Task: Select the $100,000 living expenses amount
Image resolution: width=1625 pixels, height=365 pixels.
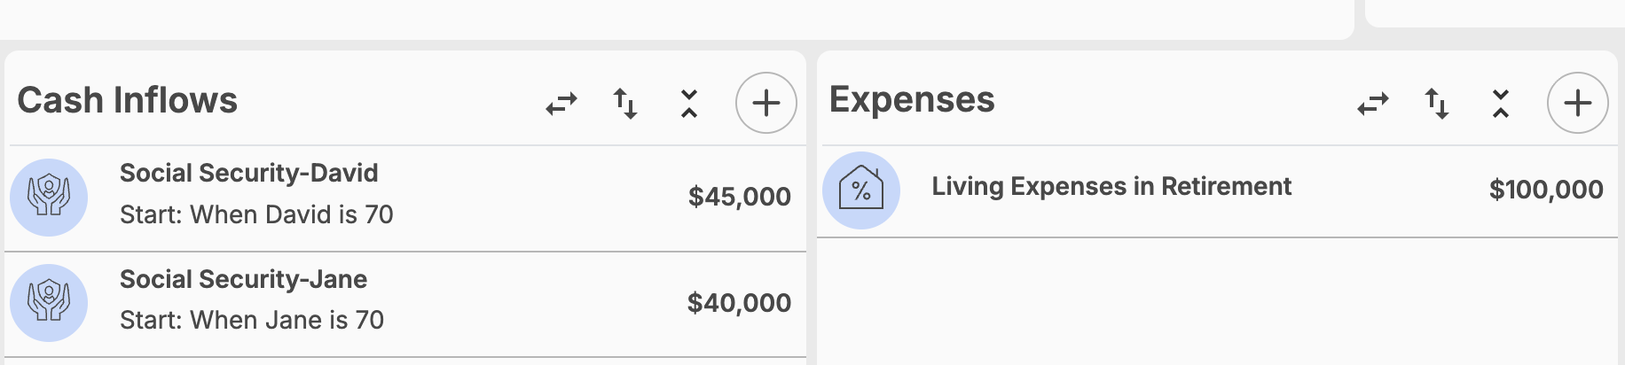Action: pyautogui.click(x=1546, y=190)
